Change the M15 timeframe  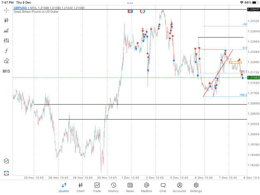click(6, 71)
